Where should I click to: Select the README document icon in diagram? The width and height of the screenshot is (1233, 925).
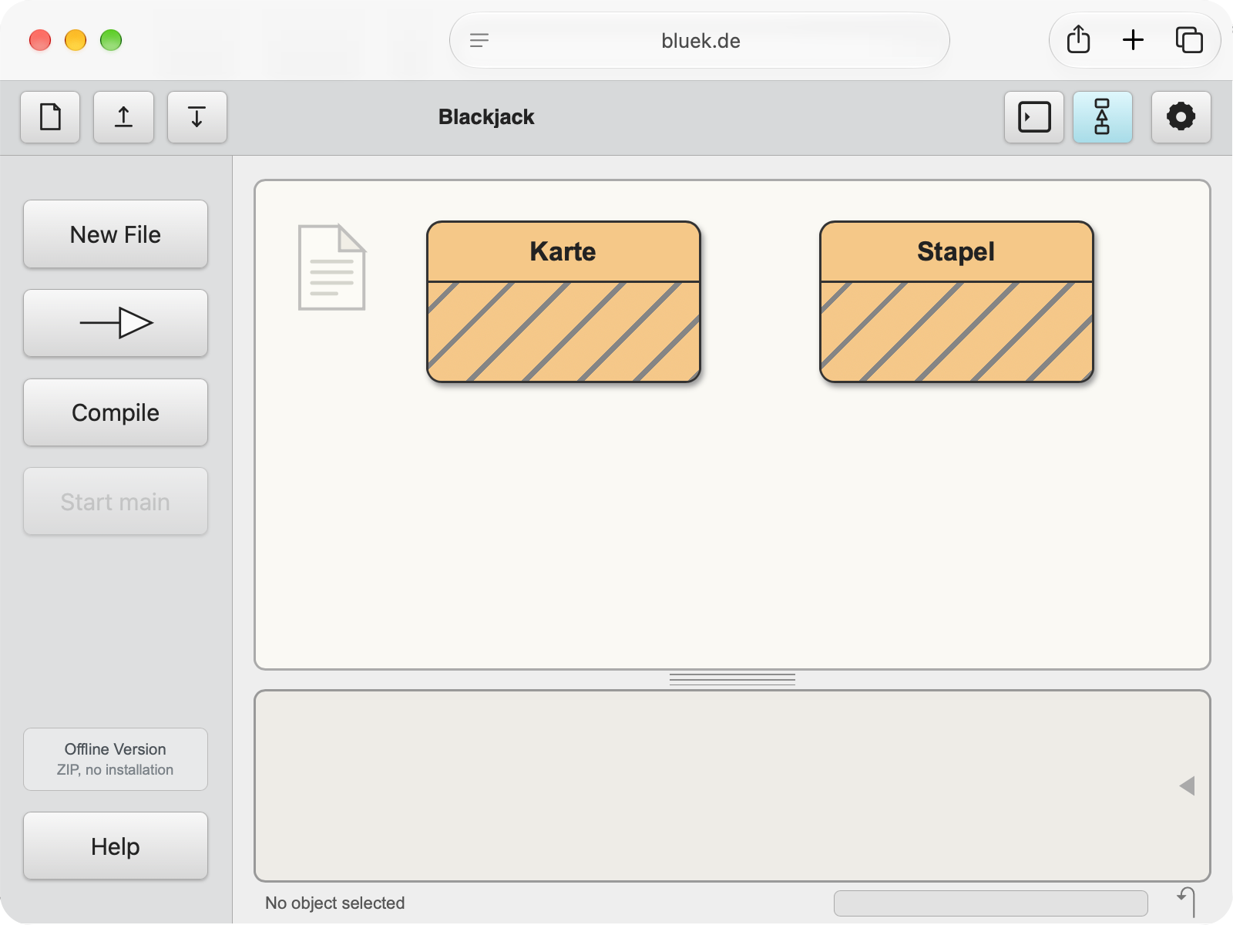(x=332, y=267)
